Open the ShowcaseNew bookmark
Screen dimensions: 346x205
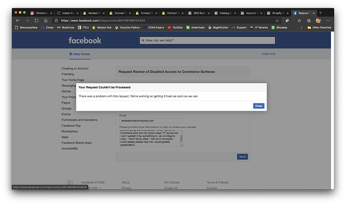pos(26,28)
